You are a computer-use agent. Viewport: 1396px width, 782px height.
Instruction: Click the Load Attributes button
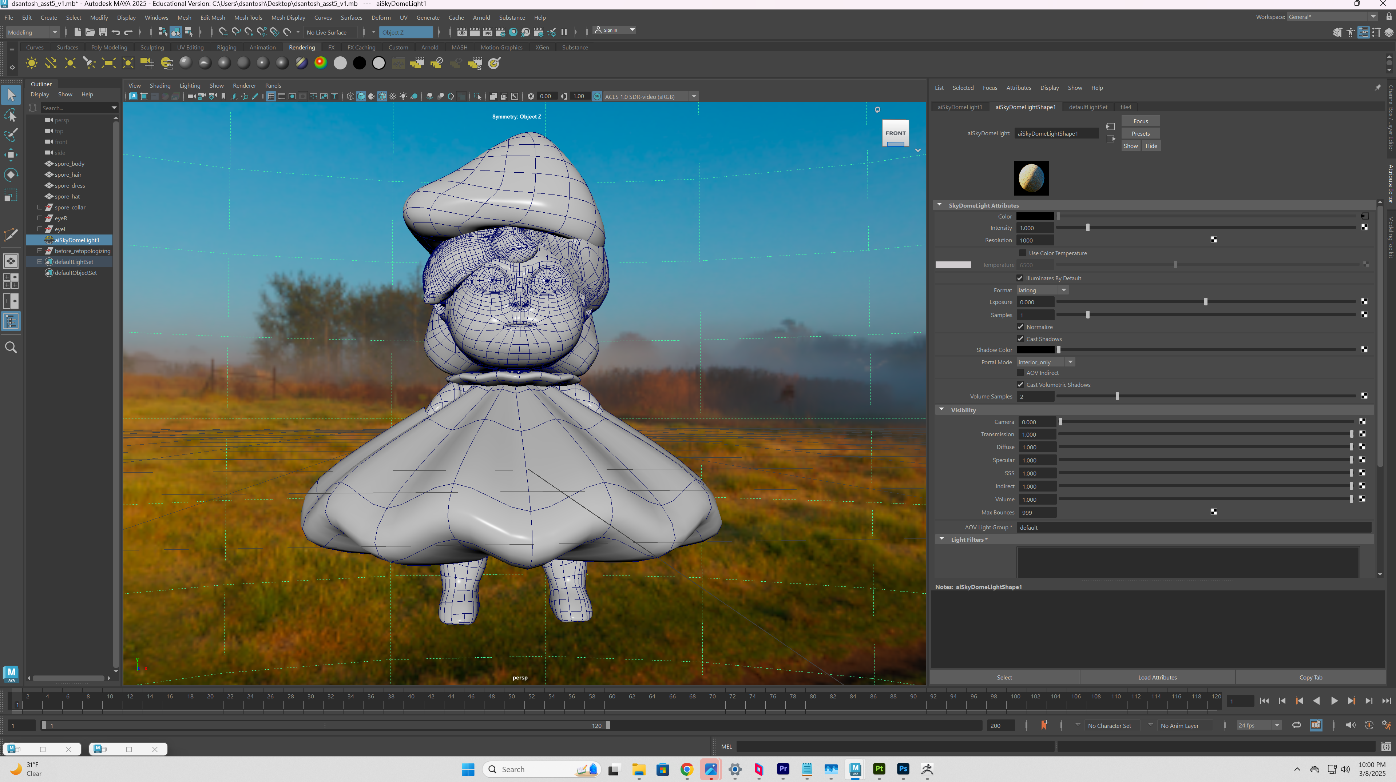1157,678
